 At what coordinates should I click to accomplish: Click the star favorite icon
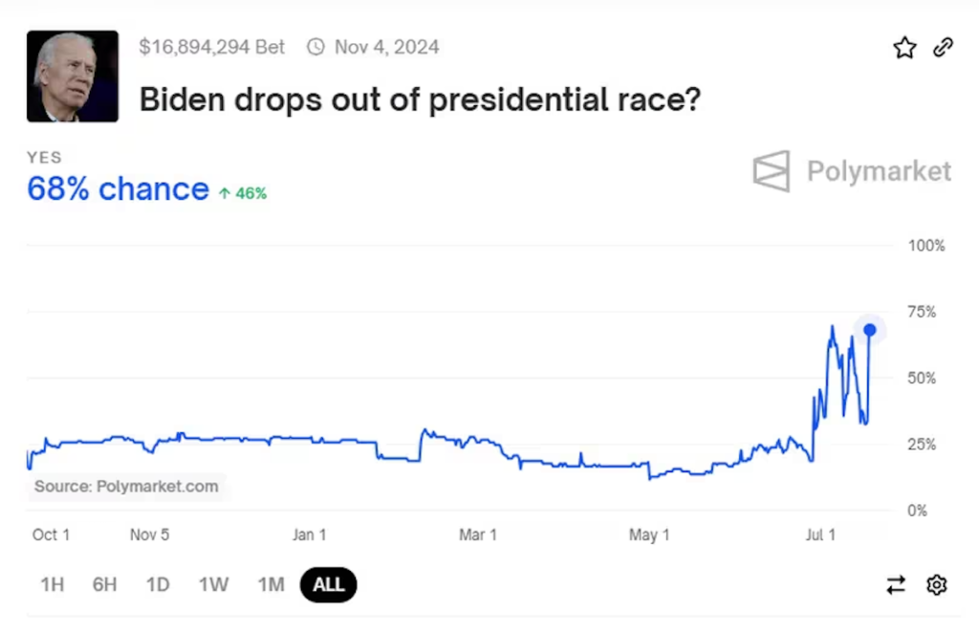[x=904, y=48]
